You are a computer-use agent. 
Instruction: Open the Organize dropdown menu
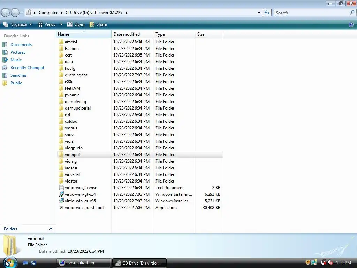click(17, 24)
